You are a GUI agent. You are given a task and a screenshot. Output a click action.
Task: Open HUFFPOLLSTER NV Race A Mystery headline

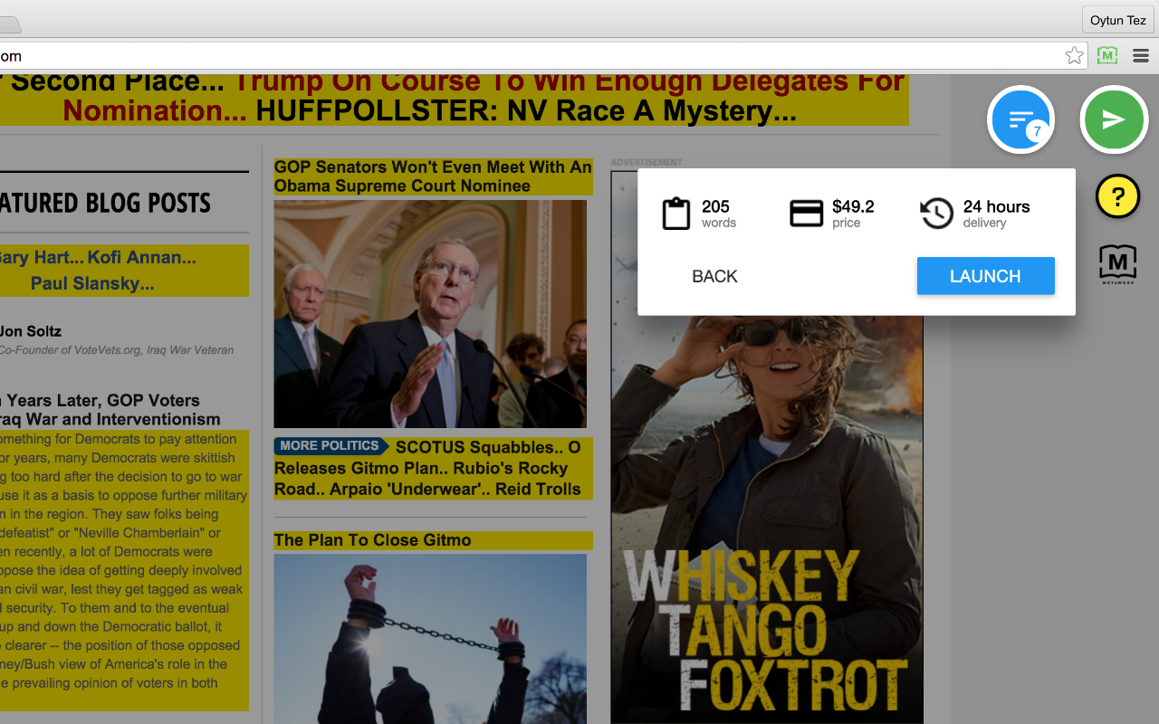(x=526, y=111)
